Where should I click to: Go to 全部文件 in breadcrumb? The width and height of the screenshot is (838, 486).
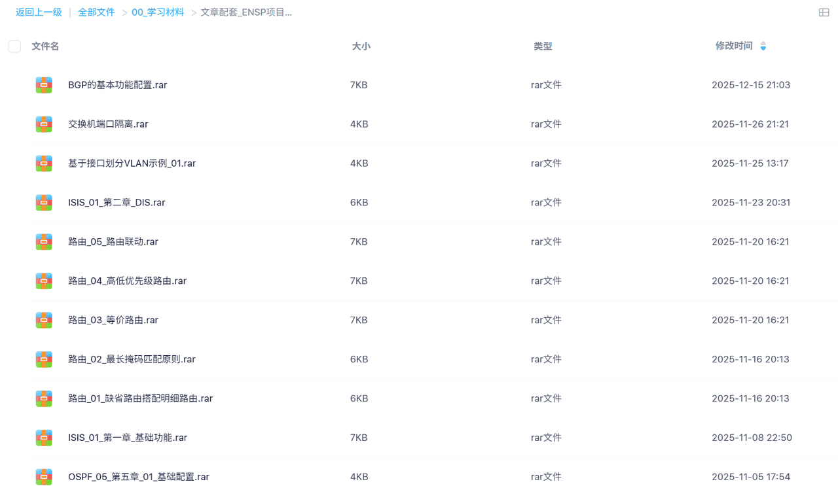click(x=96, y=12)
